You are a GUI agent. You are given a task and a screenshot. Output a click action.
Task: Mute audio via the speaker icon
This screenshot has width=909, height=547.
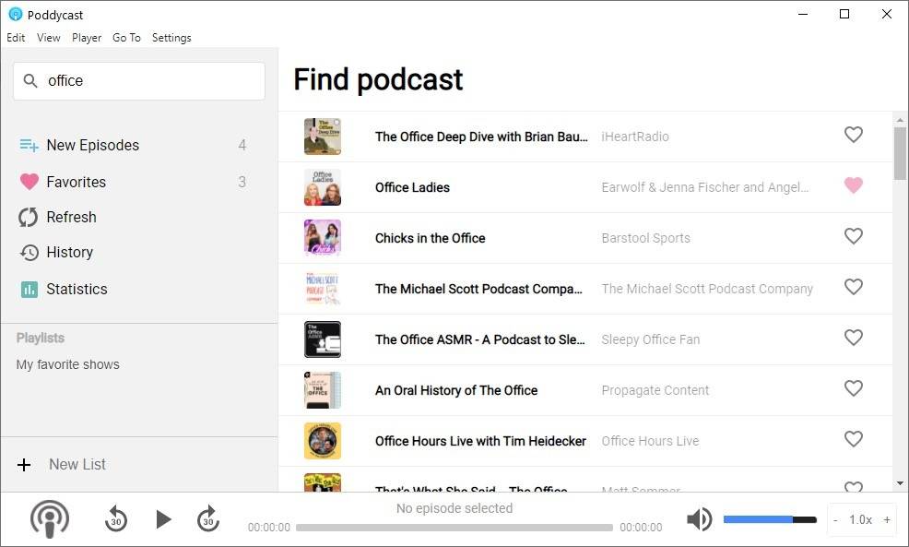tap(699, 519)
